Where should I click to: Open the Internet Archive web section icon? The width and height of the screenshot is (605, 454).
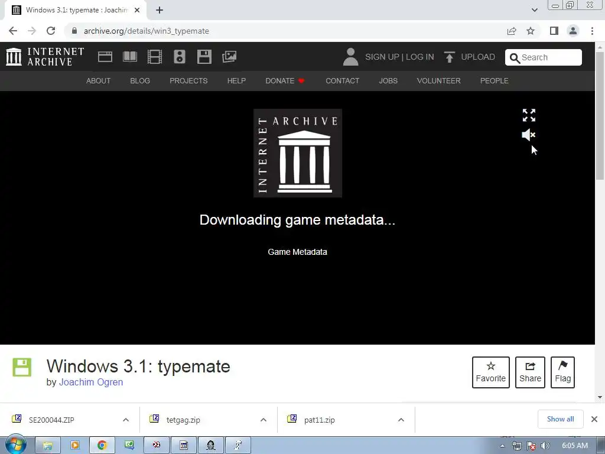pyautogui.click(x=105, y=57)
